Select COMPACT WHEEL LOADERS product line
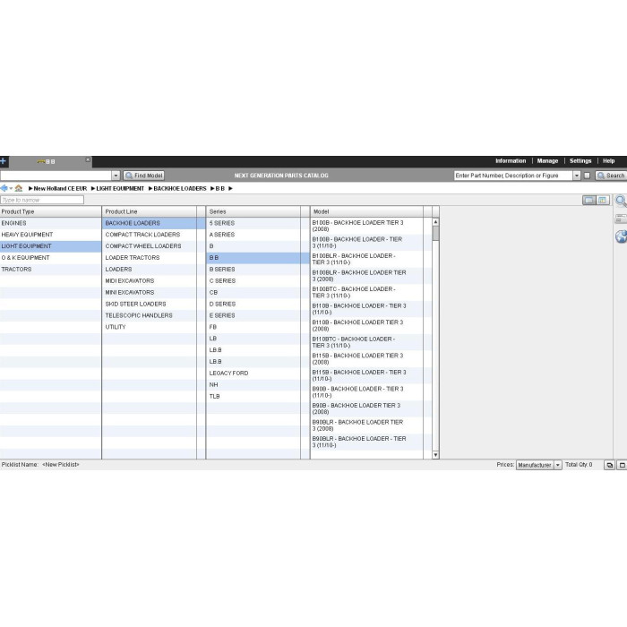Viewport: 627px width, 627px height. coord(150,246)
